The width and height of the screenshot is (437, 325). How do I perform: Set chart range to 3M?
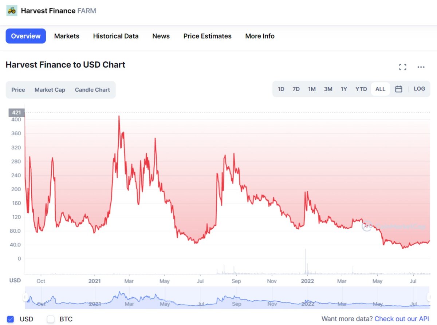pyautogui.click(x=328, y=89)
